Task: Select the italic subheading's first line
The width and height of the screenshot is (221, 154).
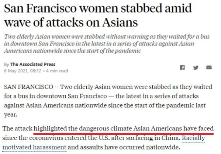Action: coord(107,36)
